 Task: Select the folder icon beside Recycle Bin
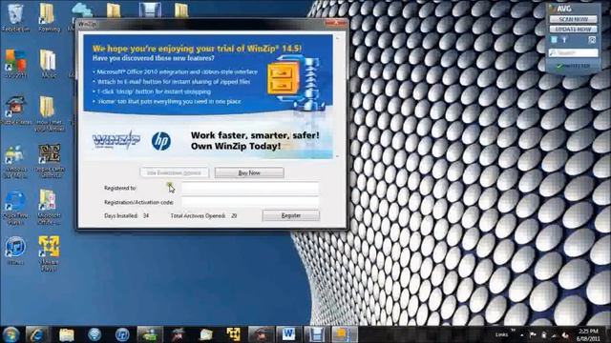pos(49,17)
